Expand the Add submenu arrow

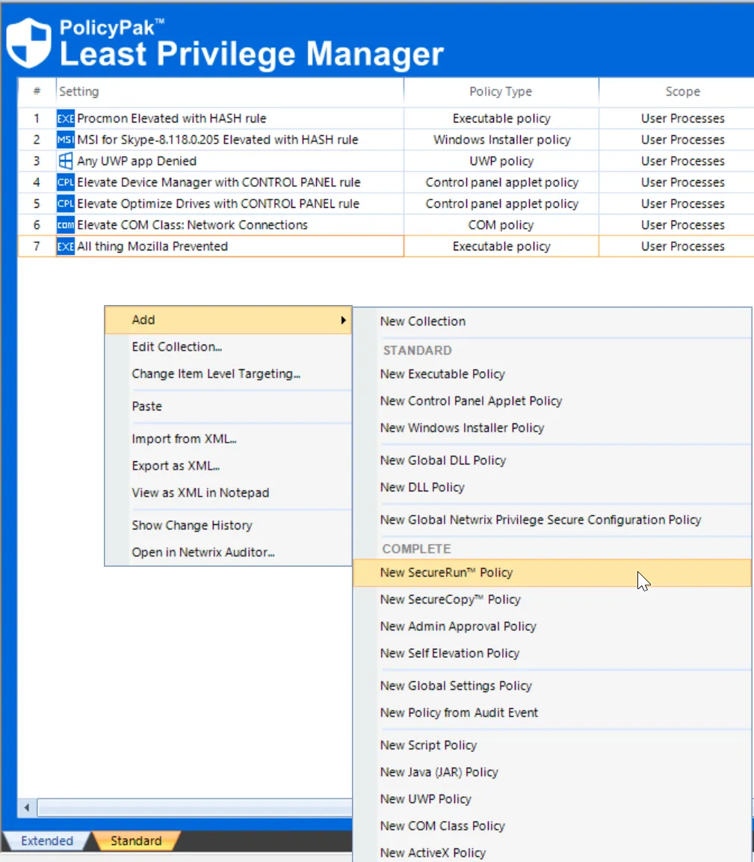point(342,320)
